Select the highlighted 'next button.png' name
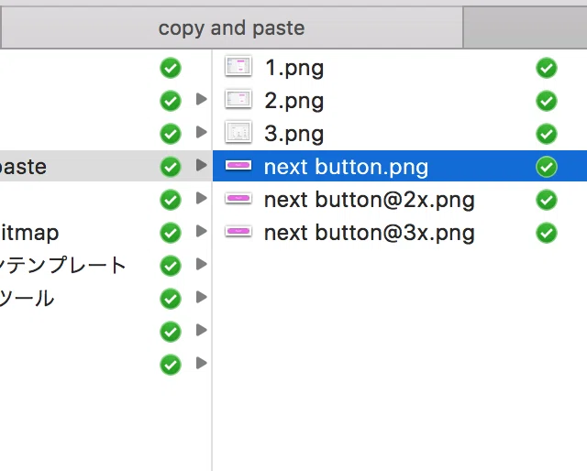Viewport: 587px width, 471px height. [346, 167]
